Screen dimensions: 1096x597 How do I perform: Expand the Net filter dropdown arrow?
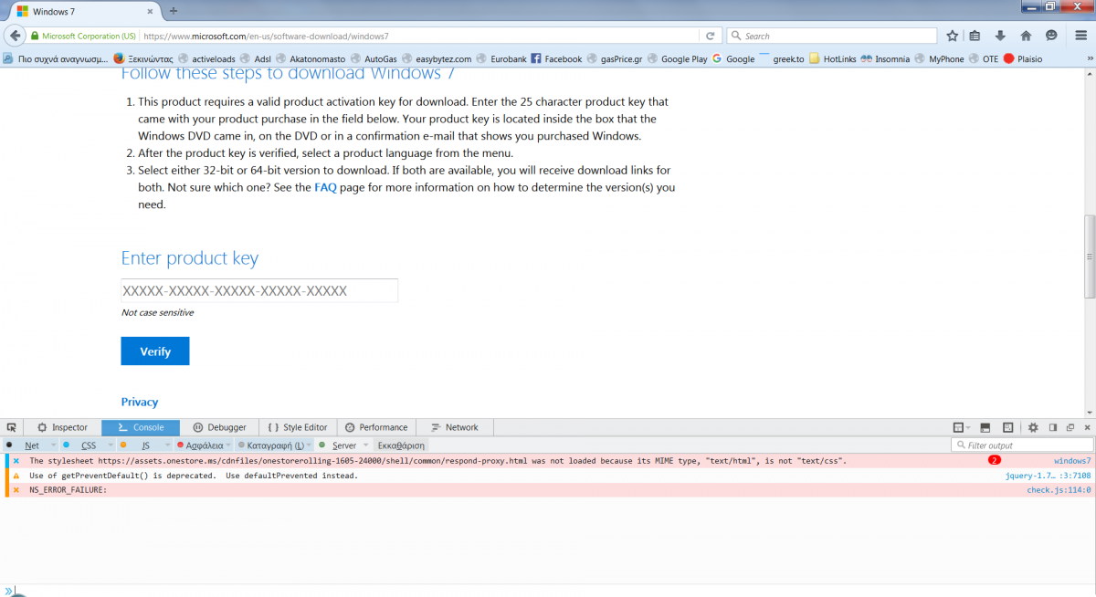53,445
